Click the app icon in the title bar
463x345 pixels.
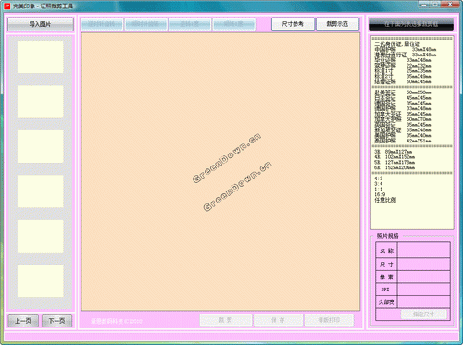(x=7, y=6)
